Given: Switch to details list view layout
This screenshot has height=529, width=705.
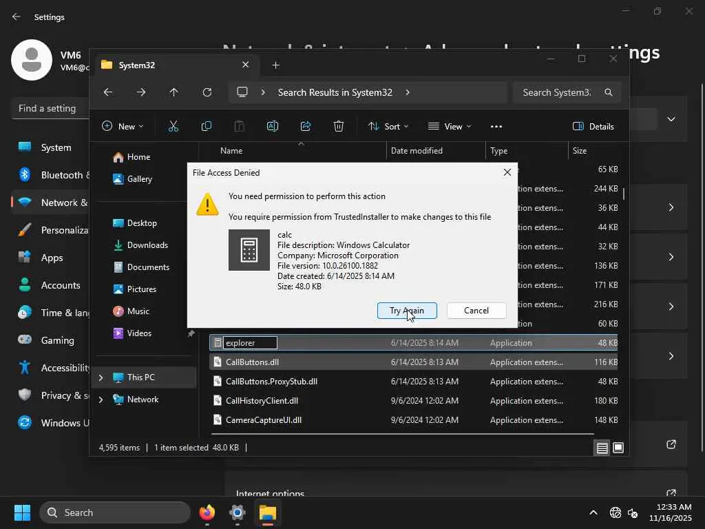Looking at the screenshot, I should tap(602, 448).
